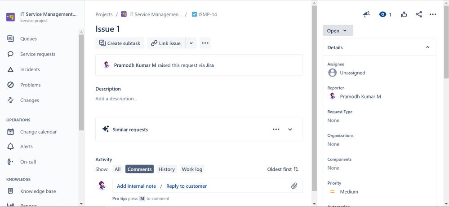Click the Issue 1 title to edit
449x207 pixels.
click(108, 29)
